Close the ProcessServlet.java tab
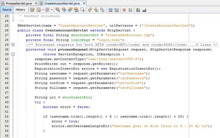 [36, 4]
